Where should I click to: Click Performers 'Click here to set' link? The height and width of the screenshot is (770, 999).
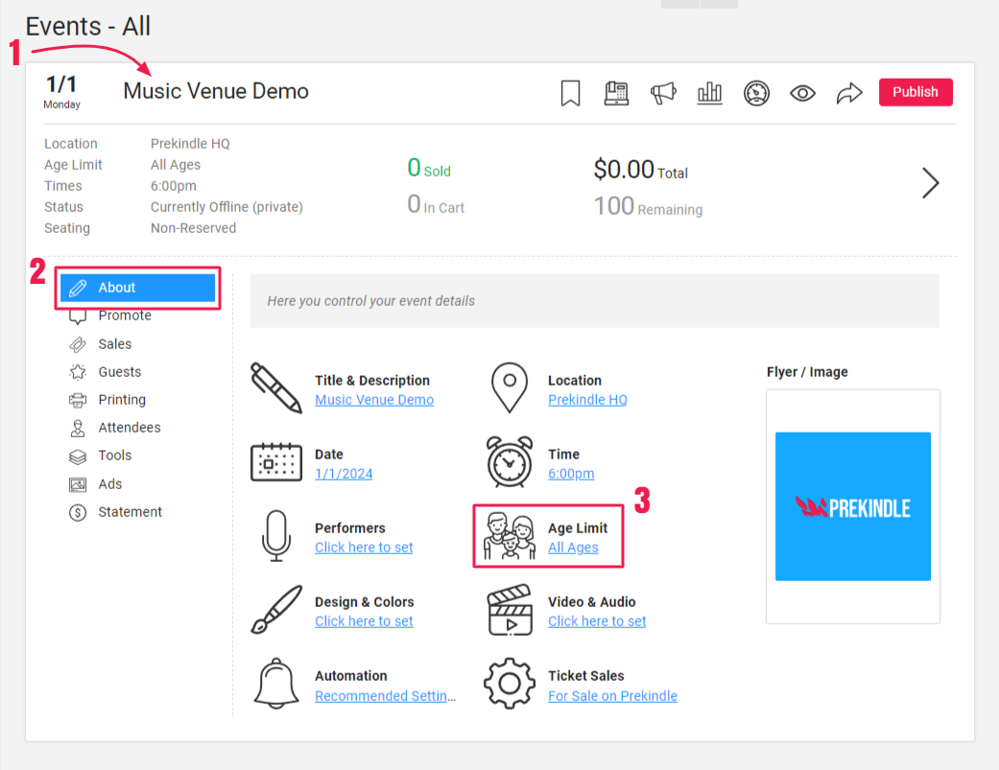click(x=364, y=548)
